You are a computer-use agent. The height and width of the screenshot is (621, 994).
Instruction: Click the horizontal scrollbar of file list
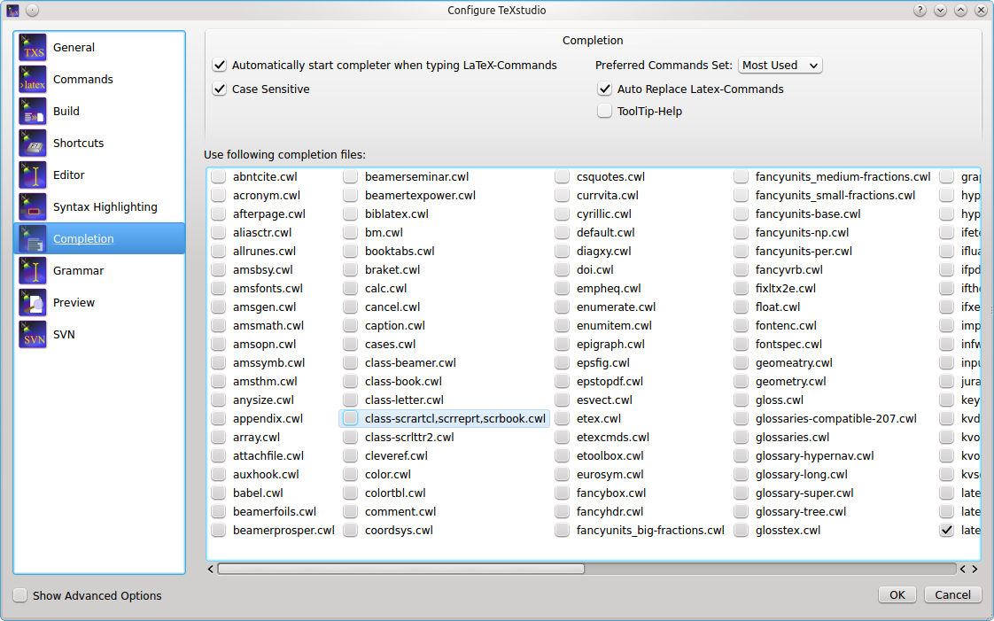(400, 569)
